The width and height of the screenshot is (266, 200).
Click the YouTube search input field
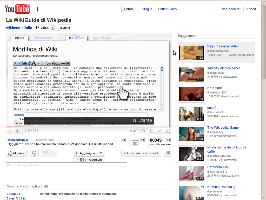tap(78, 9)
